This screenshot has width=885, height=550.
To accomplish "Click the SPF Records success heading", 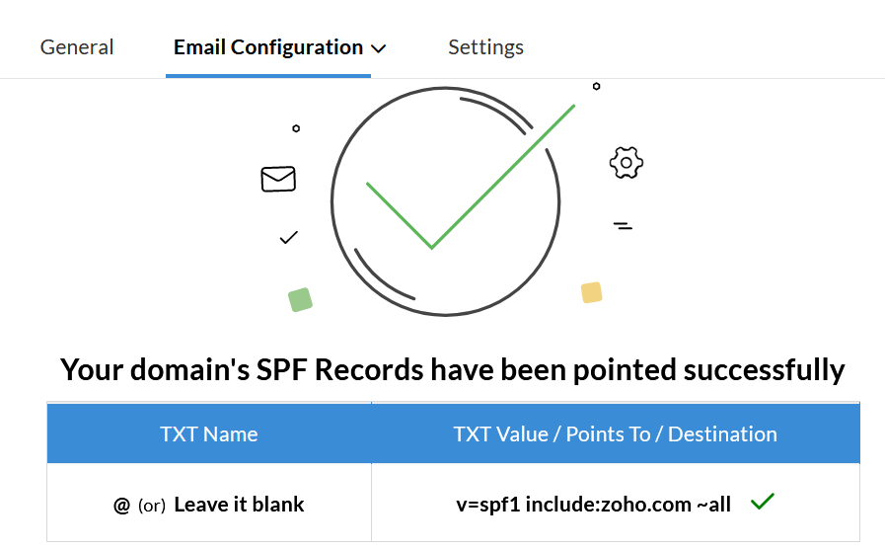I will [x=453, y=370].
